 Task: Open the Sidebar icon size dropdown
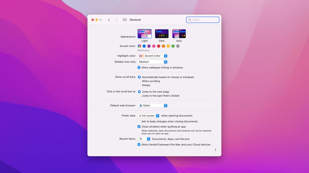tap(152, 62)
